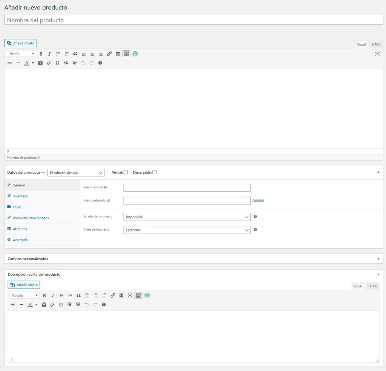The height and width of the screenshot is (371, 386).
Task: Switch main editor to HTML tab
Action: tap(376, 44)
